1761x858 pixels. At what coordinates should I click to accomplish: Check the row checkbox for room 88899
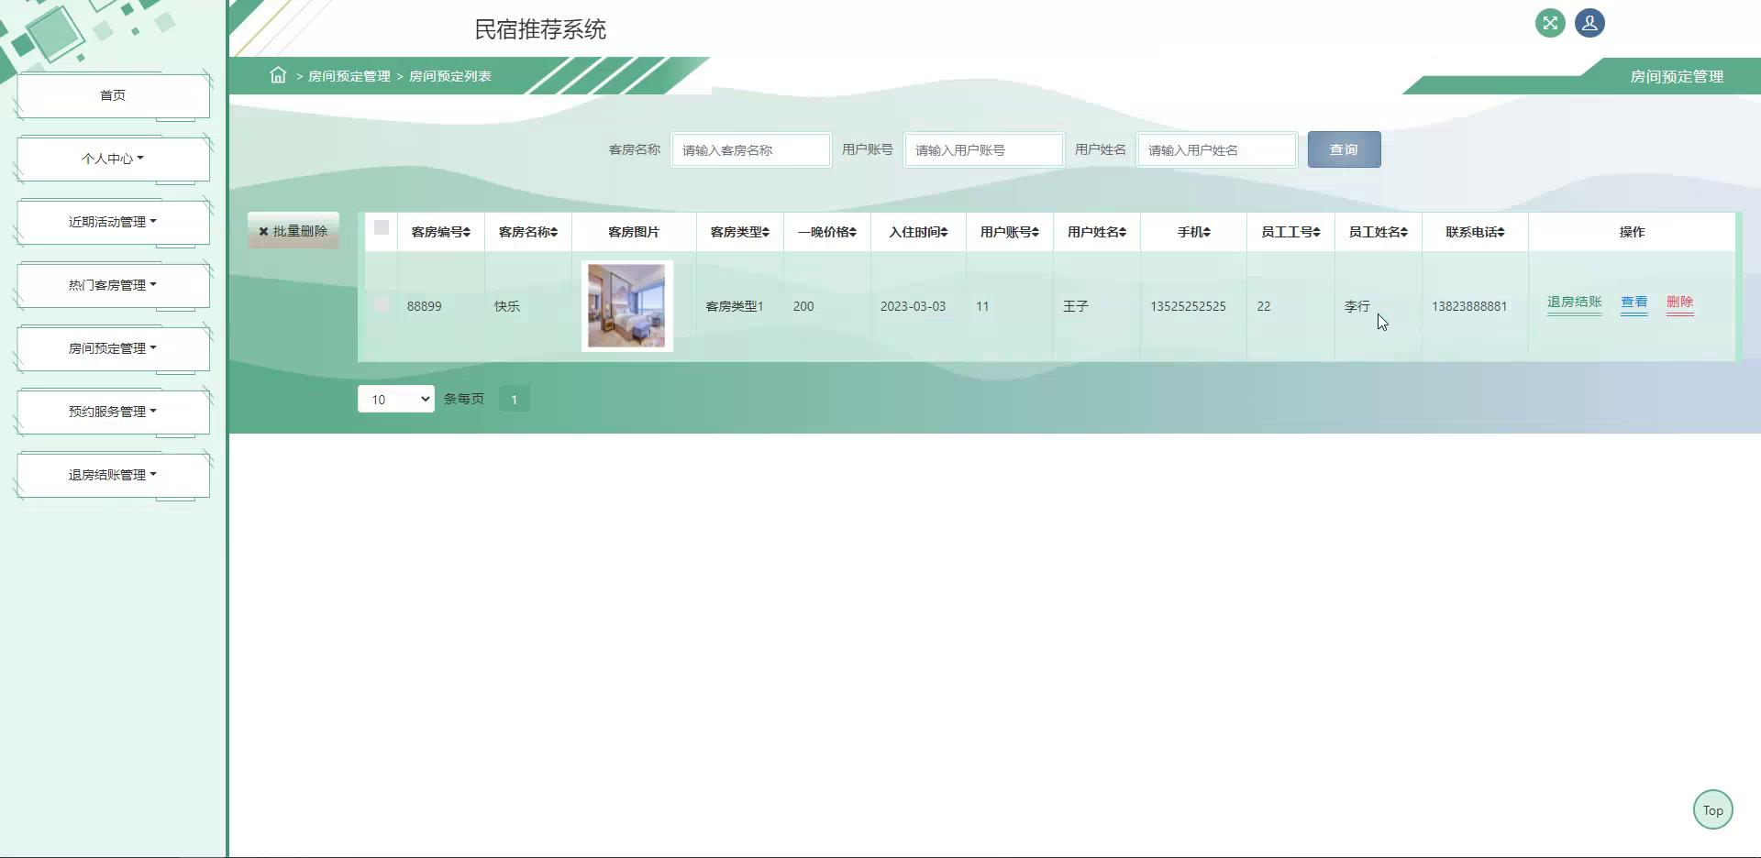click(x=382, y=304)
